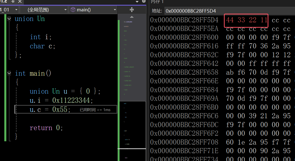
Task: Click the code line 'int i;'
Action: (41, 37)
